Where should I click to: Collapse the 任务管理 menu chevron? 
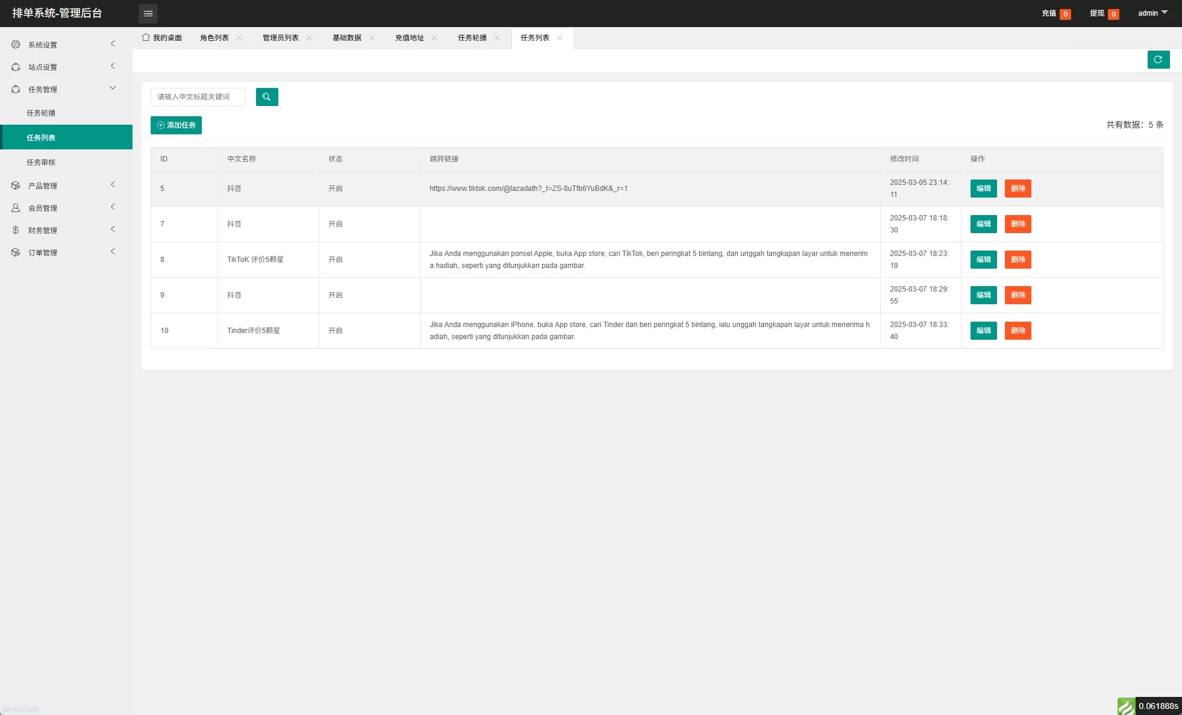pyautogui.click(x=113, y=88)
